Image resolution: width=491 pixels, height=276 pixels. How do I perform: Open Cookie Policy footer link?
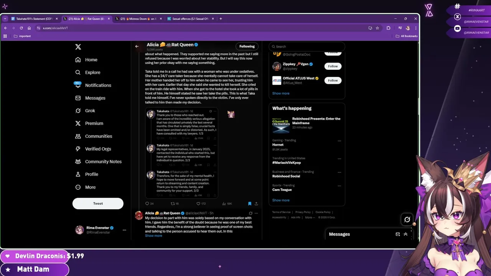pos(323,212)
